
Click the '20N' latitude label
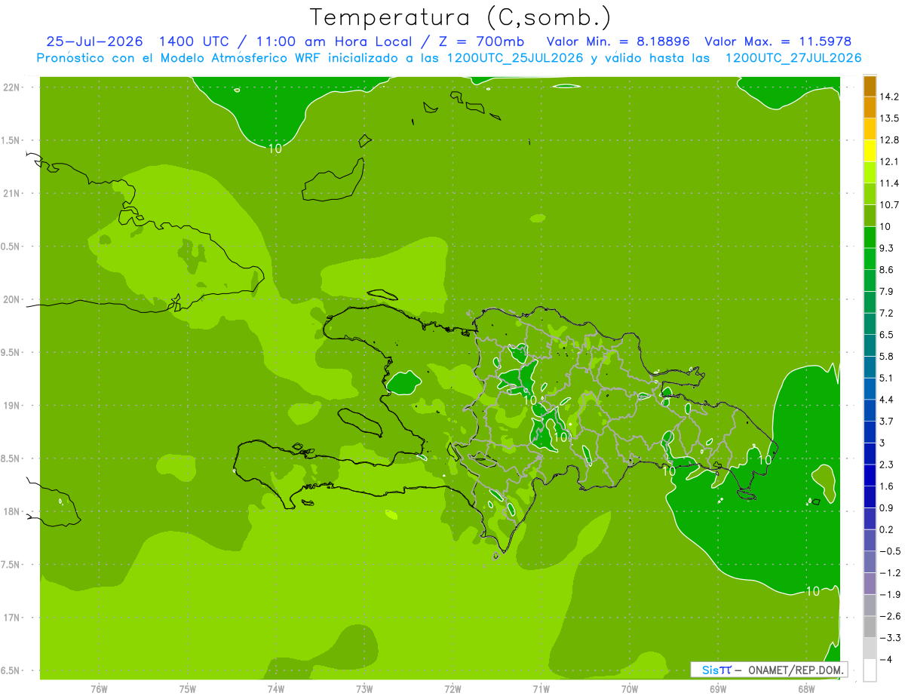click(x=11, y=299)
